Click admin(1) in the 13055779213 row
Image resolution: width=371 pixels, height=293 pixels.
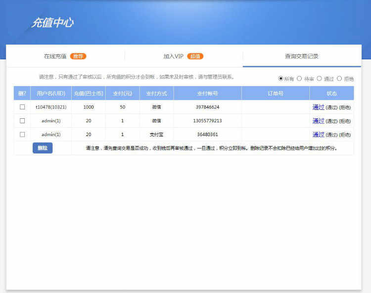point(51,121)
